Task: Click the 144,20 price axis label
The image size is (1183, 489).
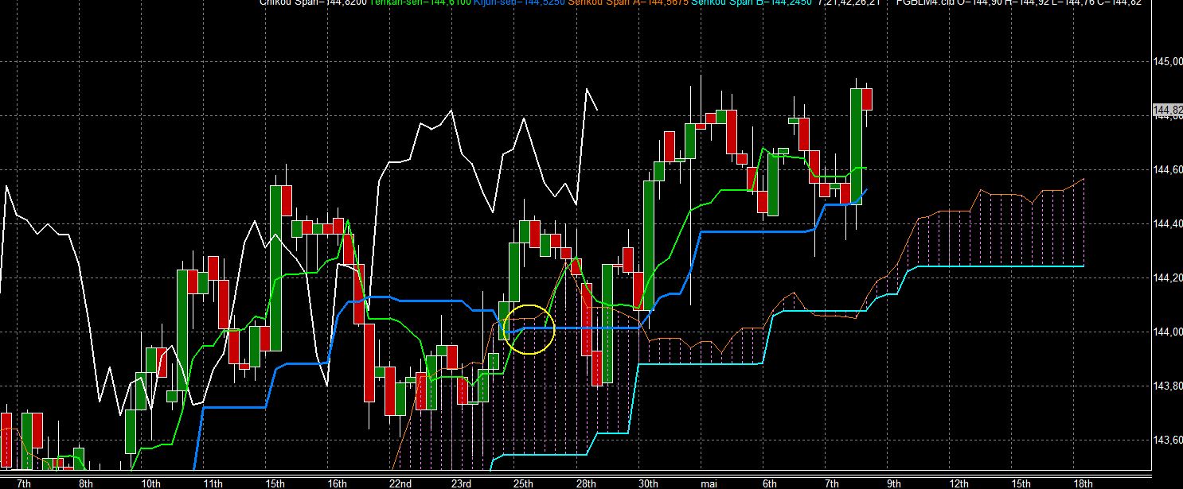Action: (1167, 277)
